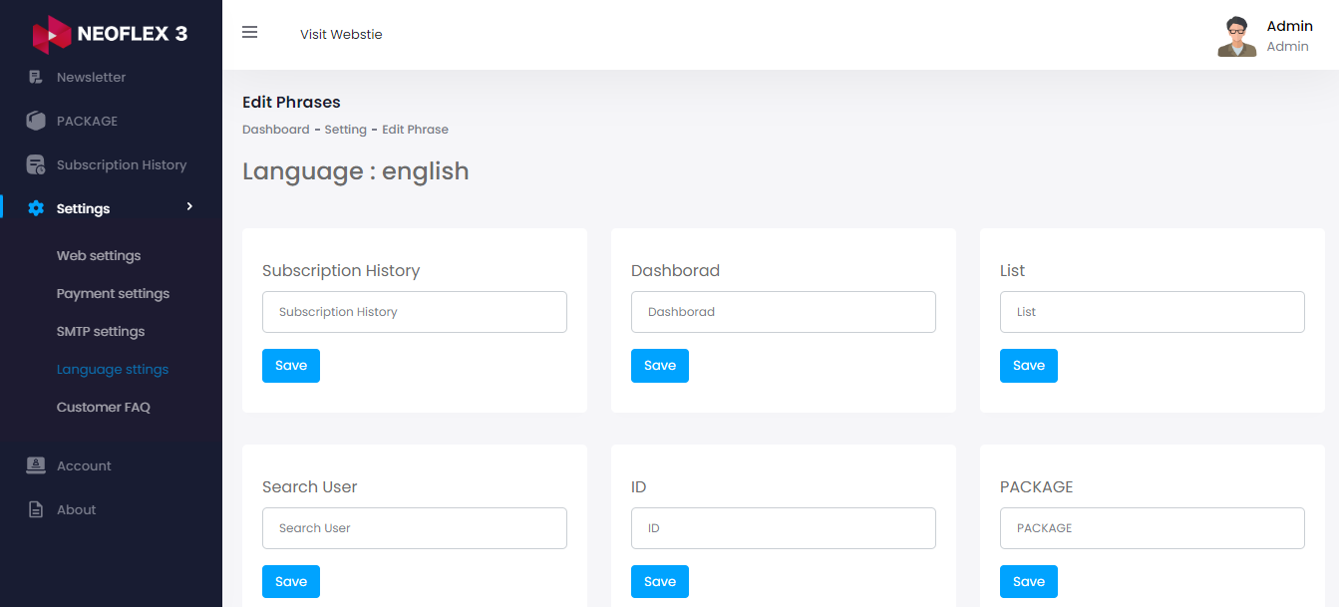
Task: Click into the Search User text field
Action: point(414,527)
